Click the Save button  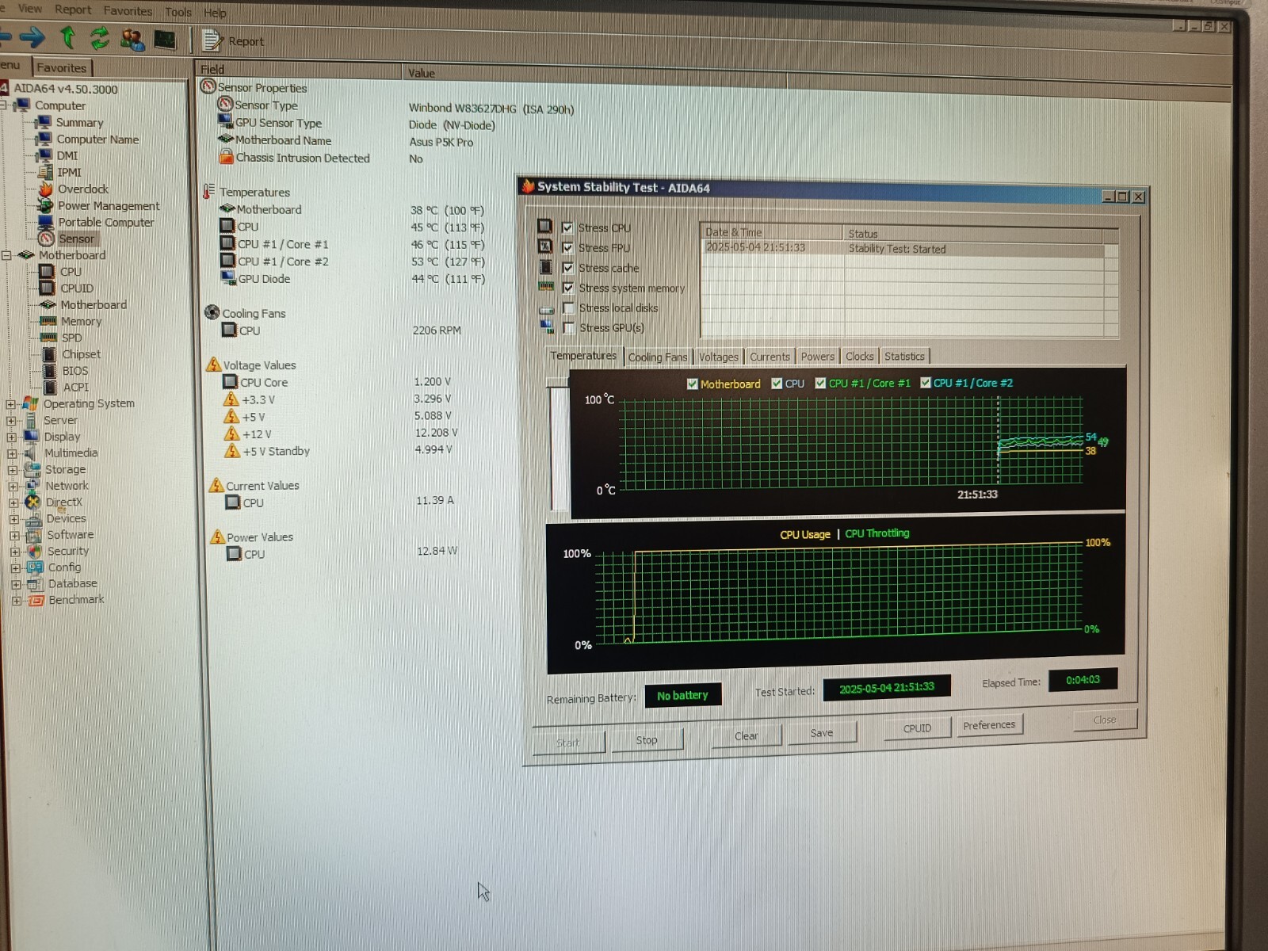coord(822,733)
